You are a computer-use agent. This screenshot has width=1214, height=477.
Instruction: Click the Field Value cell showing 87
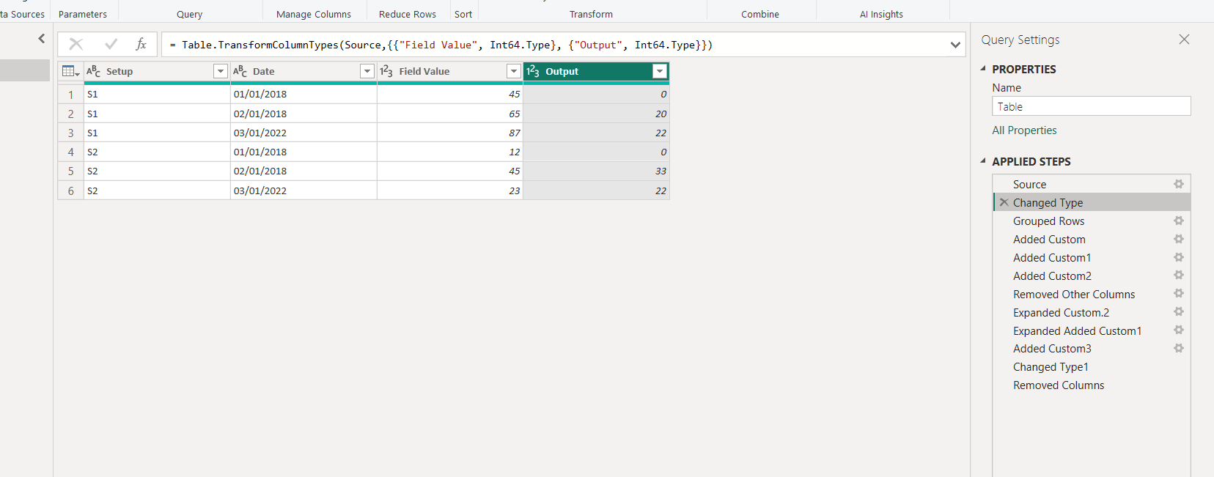click(450, 133)
